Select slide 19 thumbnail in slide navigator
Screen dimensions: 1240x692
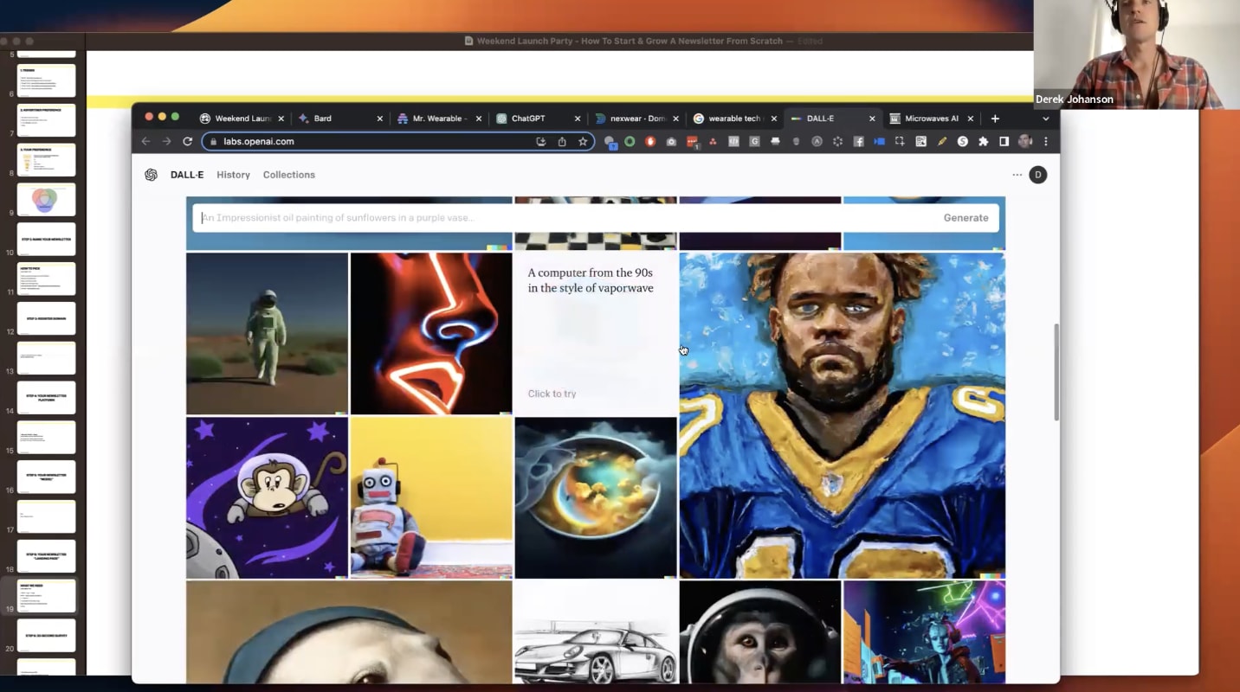tap(46, 596)
